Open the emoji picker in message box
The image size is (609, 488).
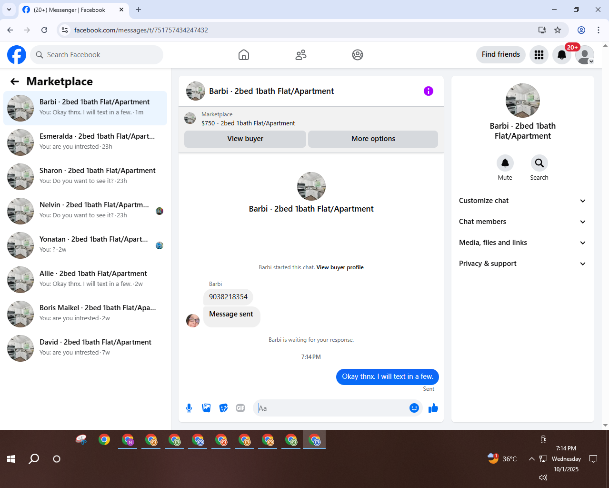coord(414,408)
